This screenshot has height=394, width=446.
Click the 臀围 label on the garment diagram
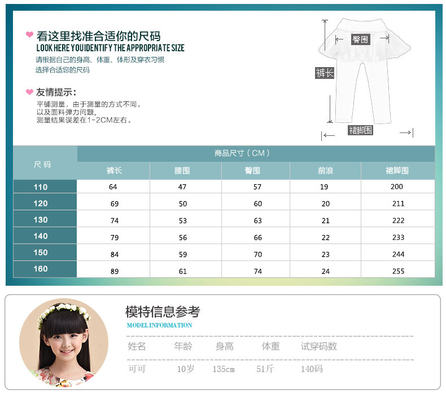360,39
